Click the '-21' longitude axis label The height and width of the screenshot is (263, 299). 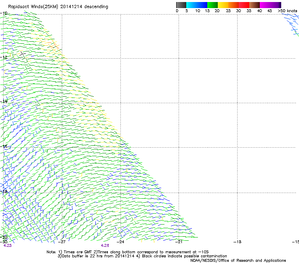[x=179, y=242]
